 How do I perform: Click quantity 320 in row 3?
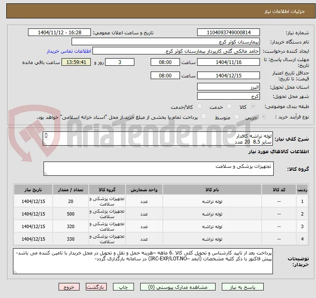[x=71, y=226]
